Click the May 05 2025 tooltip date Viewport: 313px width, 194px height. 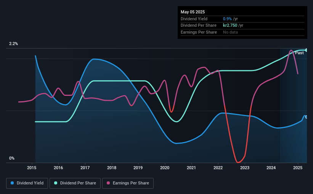click(x=193, y=12)
